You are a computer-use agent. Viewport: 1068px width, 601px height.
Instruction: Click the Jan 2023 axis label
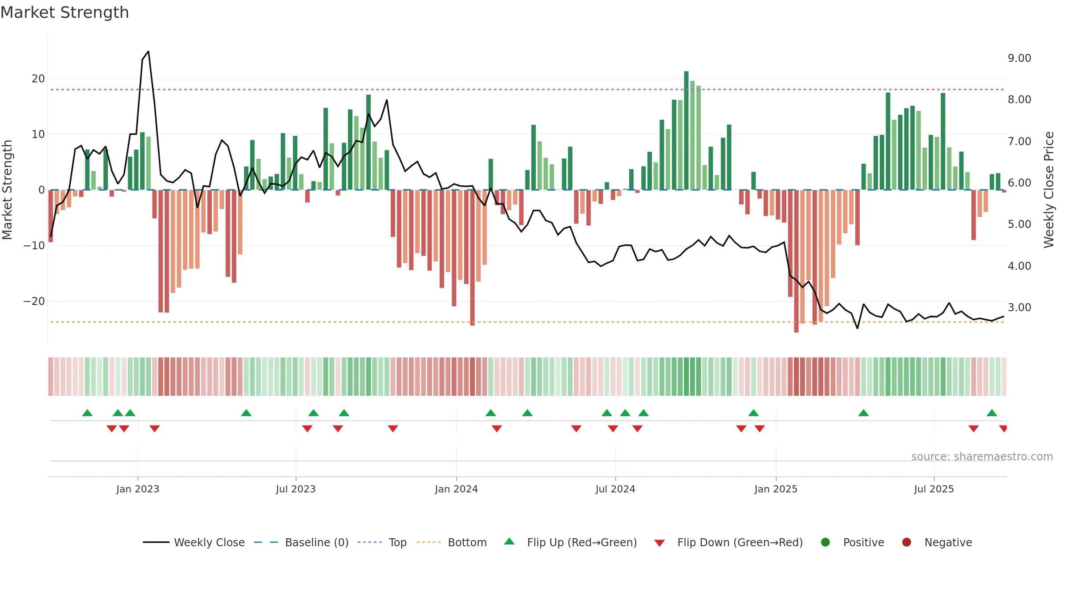138,489
